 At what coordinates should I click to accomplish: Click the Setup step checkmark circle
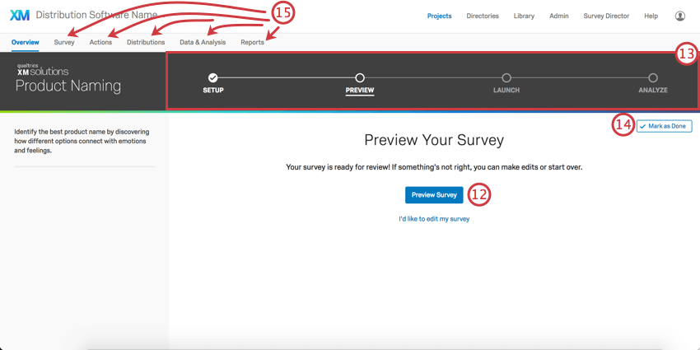(213, 77)
